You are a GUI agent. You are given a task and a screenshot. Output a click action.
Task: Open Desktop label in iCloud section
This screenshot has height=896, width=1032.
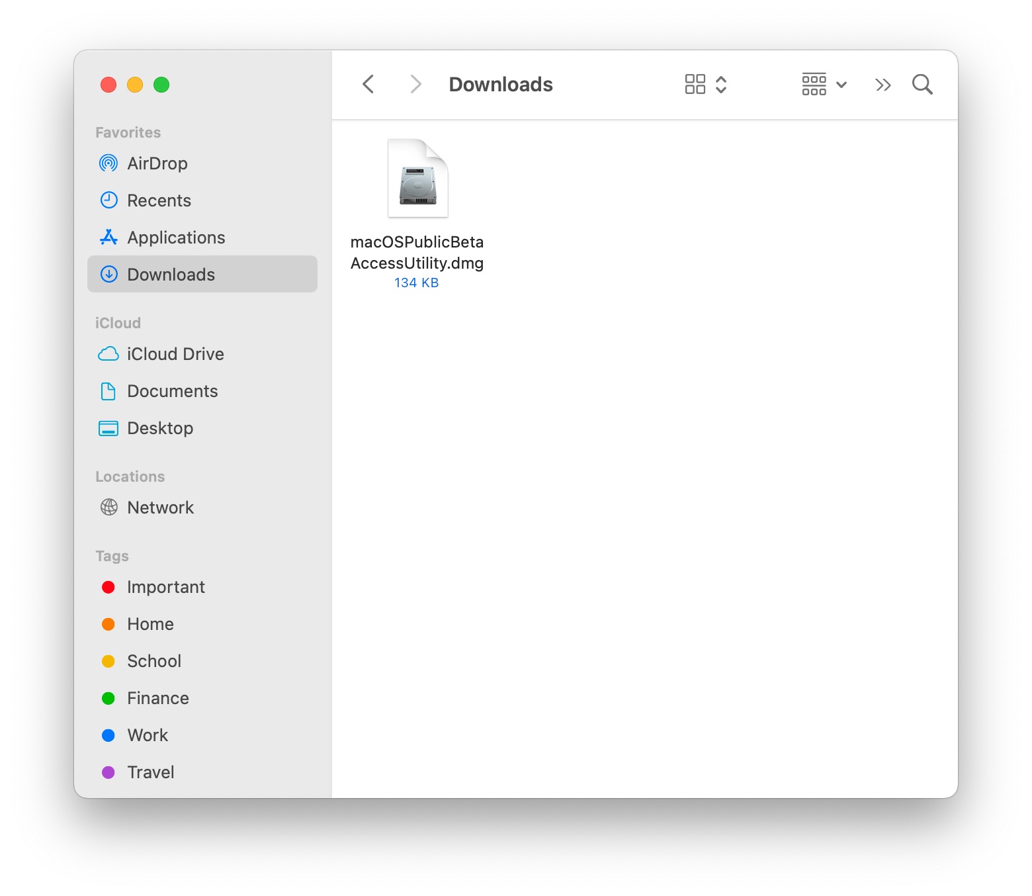pos(160,428)
